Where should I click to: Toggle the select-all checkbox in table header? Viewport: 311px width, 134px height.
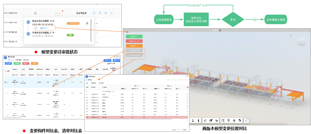pos(6,71)
